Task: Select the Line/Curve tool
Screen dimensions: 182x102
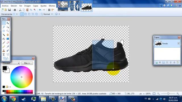Action: pos(8,54)
